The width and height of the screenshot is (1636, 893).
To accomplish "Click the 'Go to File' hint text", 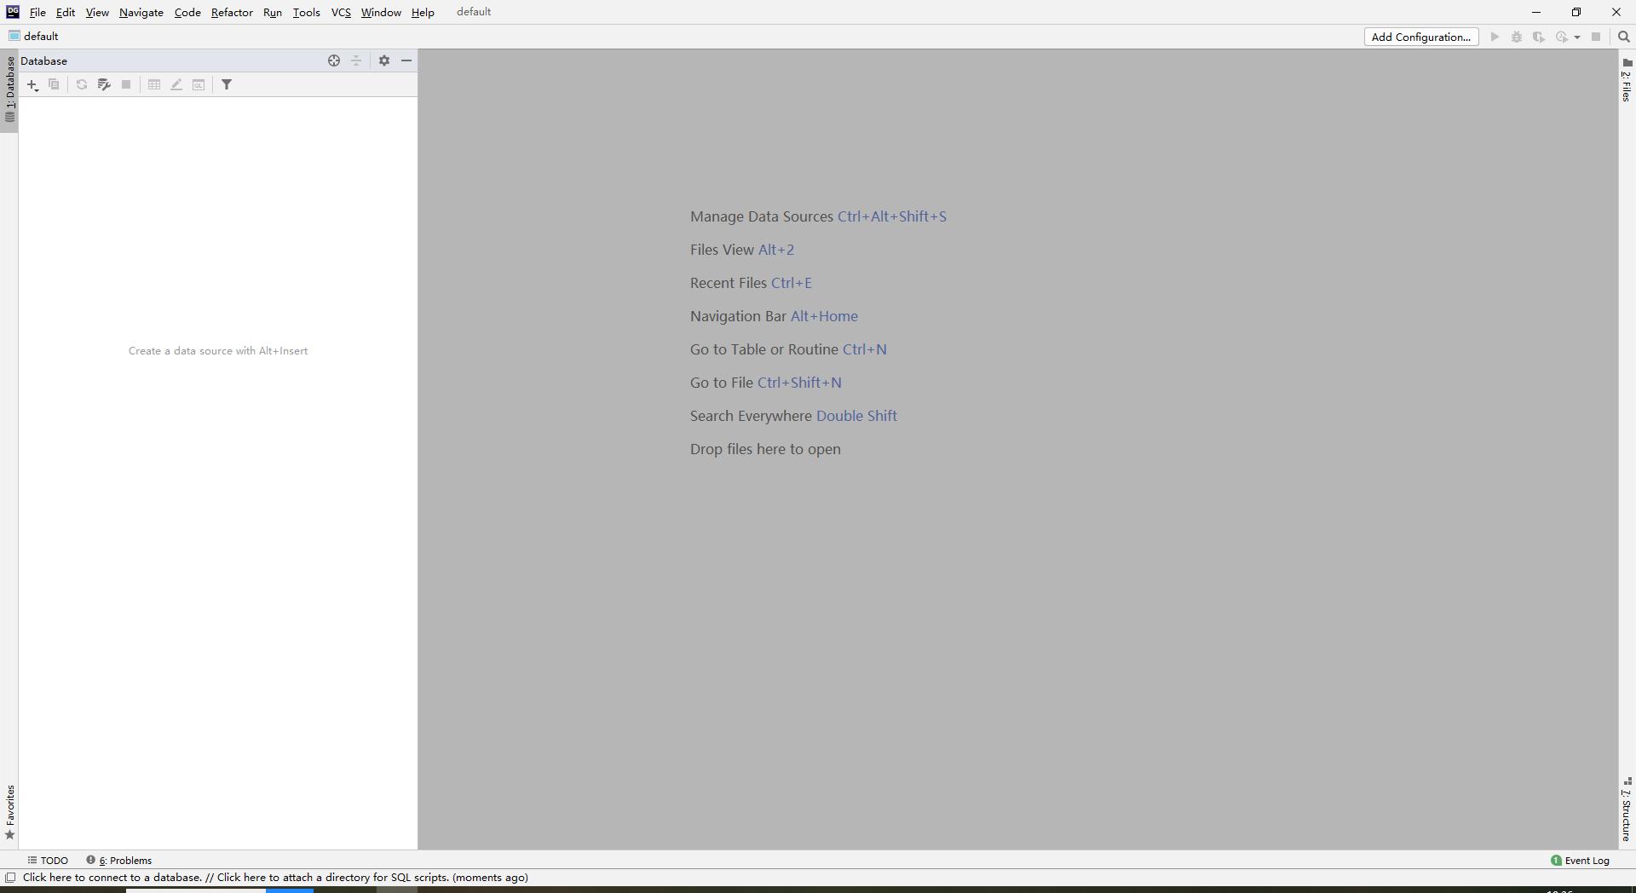I will click(x=722, y=383).
